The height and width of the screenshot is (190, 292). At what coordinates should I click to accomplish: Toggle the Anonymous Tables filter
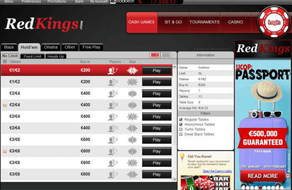coord(181,125)
